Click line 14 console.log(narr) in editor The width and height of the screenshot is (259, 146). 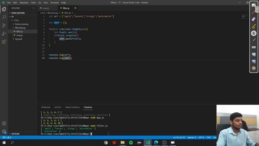[x=60, y=58]
